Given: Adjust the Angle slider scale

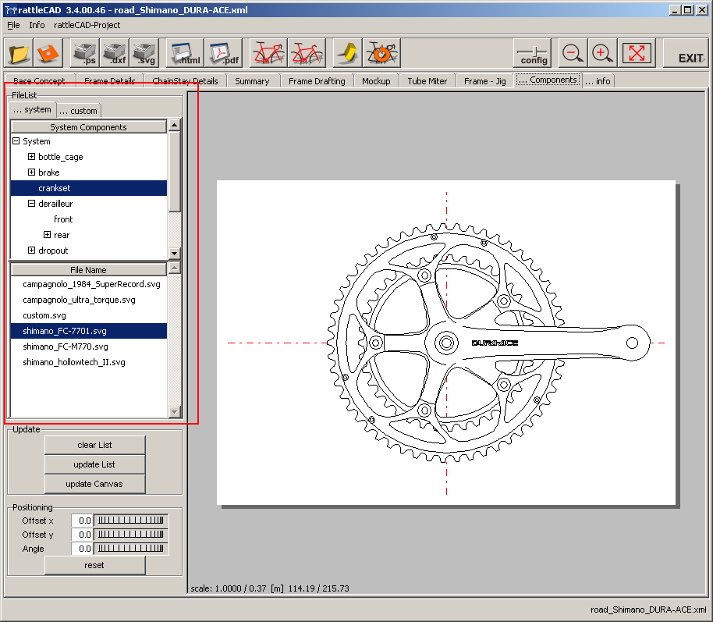Looking at the screenshot, I should (x=131, y=549).
